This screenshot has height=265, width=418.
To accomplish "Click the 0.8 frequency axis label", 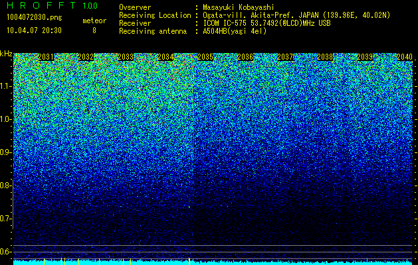I will pos(6,185).
